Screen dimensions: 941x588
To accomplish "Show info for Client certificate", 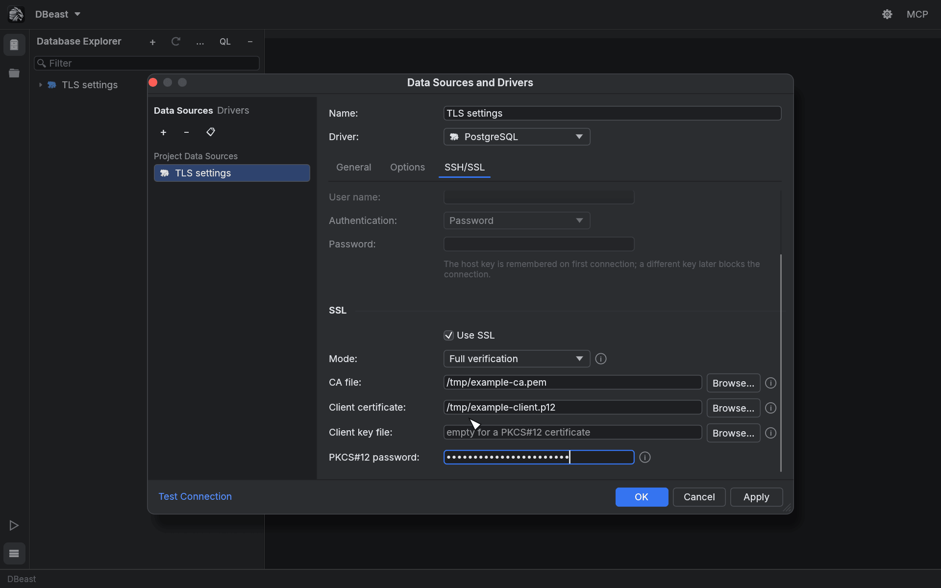I will tap(770, 408).
